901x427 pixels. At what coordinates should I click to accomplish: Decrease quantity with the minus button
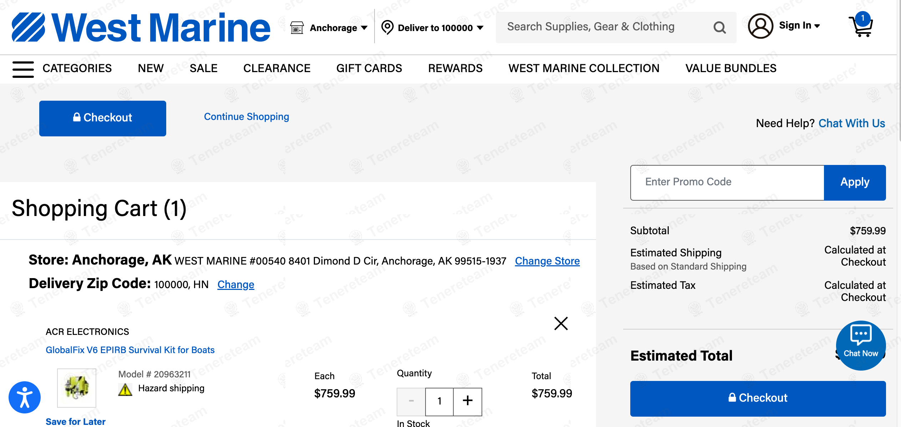(x=411, y=401)
